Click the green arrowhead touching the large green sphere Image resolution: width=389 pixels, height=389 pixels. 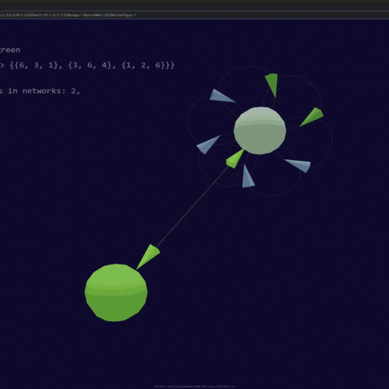(x=148, y=257)
